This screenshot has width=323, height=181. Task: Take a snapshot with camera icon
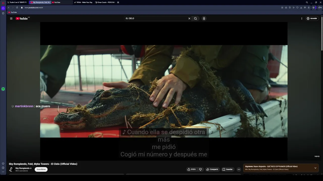click(286, 8)
